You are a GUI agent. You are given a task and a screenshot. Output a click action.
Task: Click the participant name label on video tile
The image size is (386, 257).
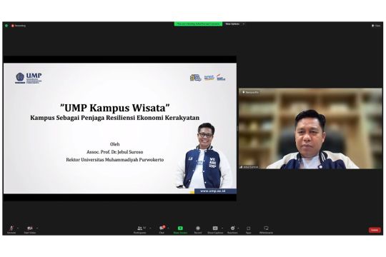(x=249, y=167)
